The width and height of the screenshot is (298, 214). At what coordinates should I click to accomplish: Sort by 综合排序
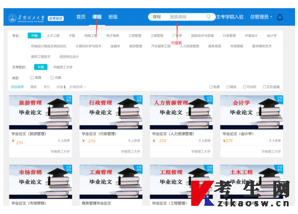pos(18,87)
